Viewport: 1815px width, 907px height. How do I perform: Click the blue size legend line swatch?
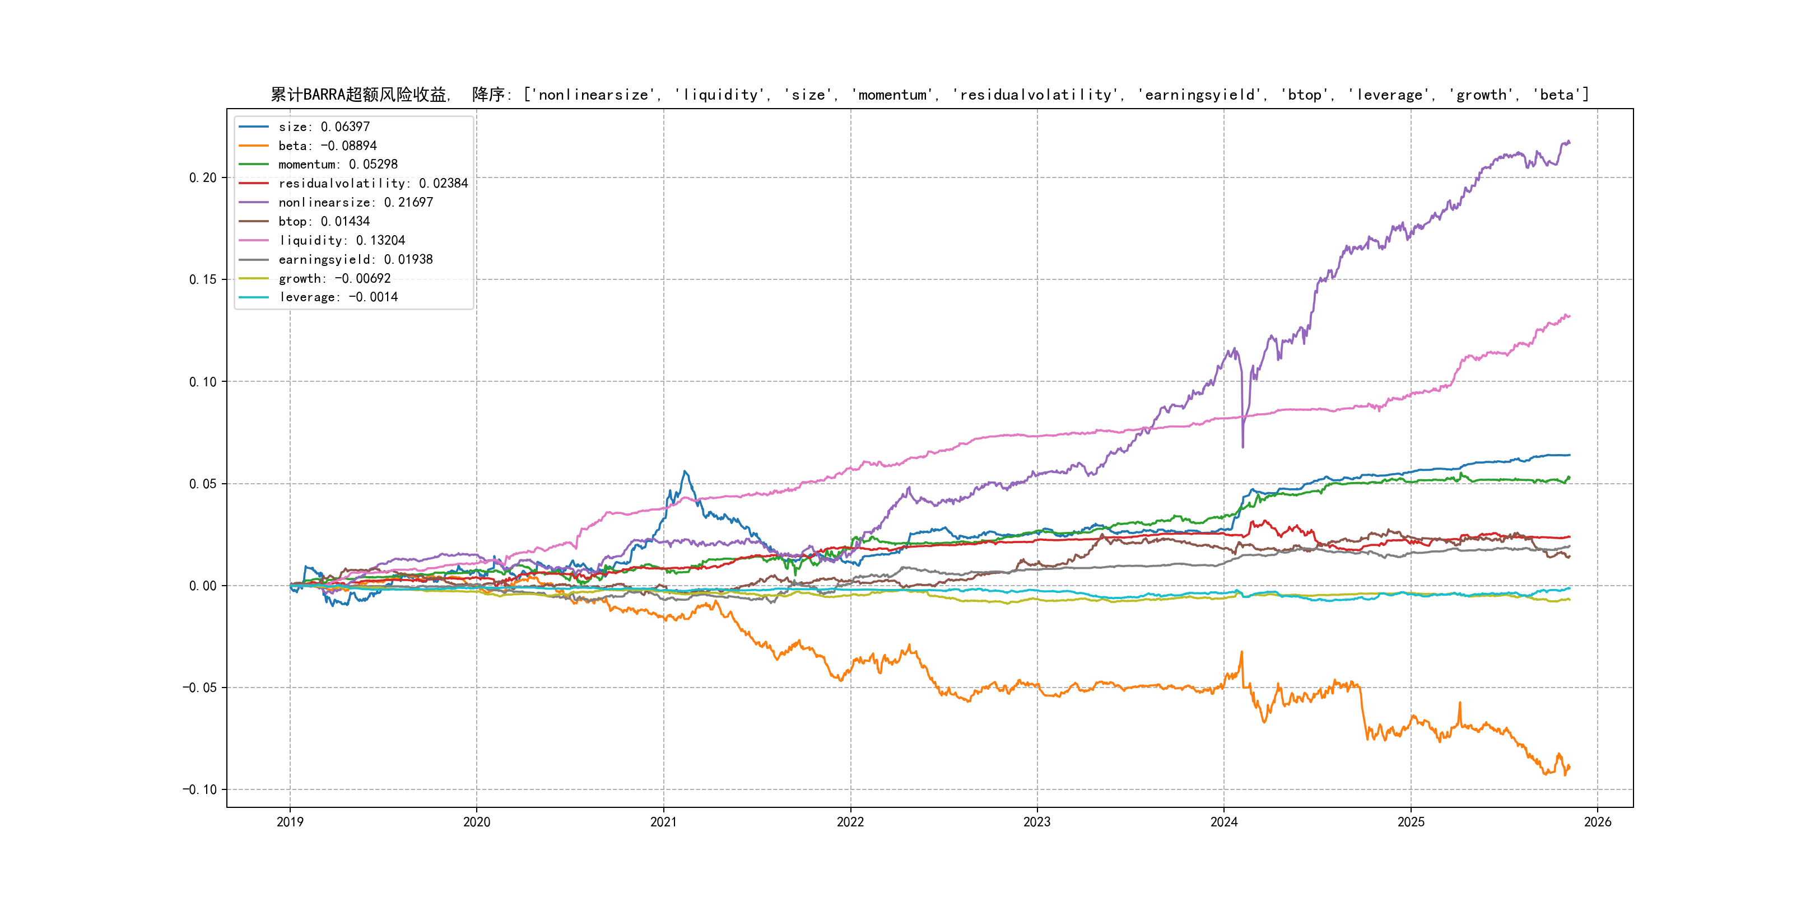[x=254, y=127]
